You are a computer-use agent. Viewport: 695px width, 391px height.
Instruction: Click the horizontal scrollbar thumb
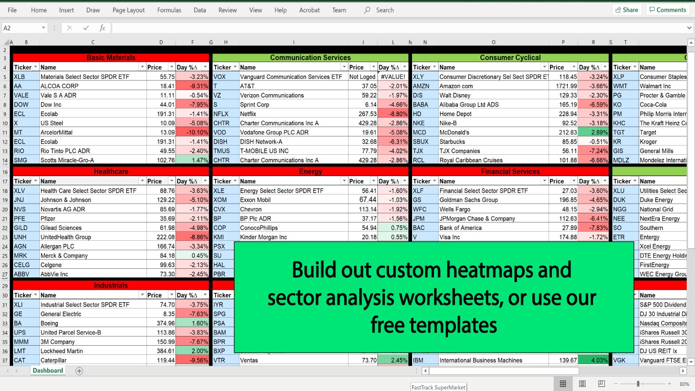(505, 371)
